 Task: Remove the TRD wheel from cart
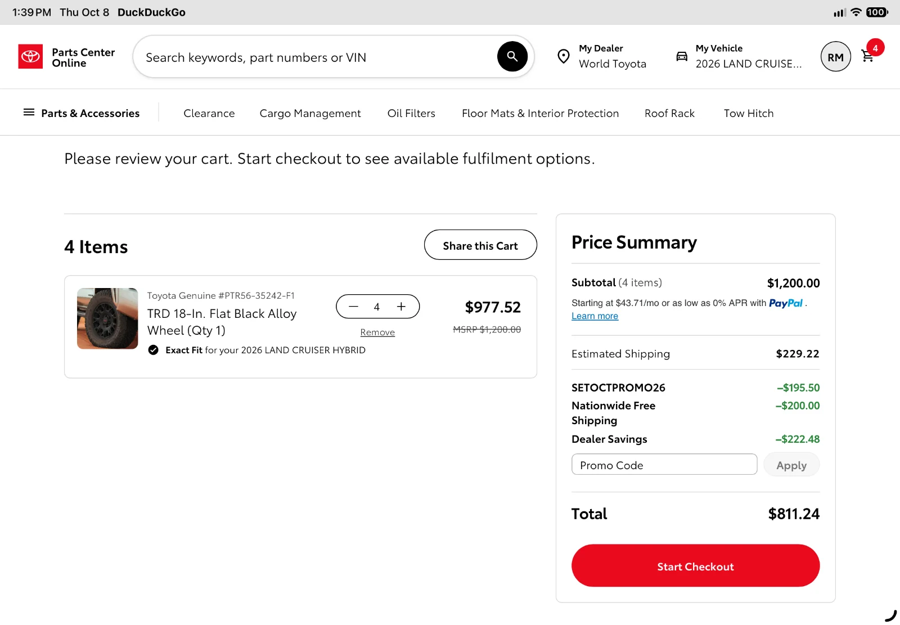tap(377, 332)
